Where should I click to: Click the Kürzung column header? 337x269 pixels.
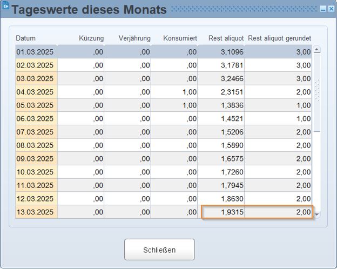91,38
